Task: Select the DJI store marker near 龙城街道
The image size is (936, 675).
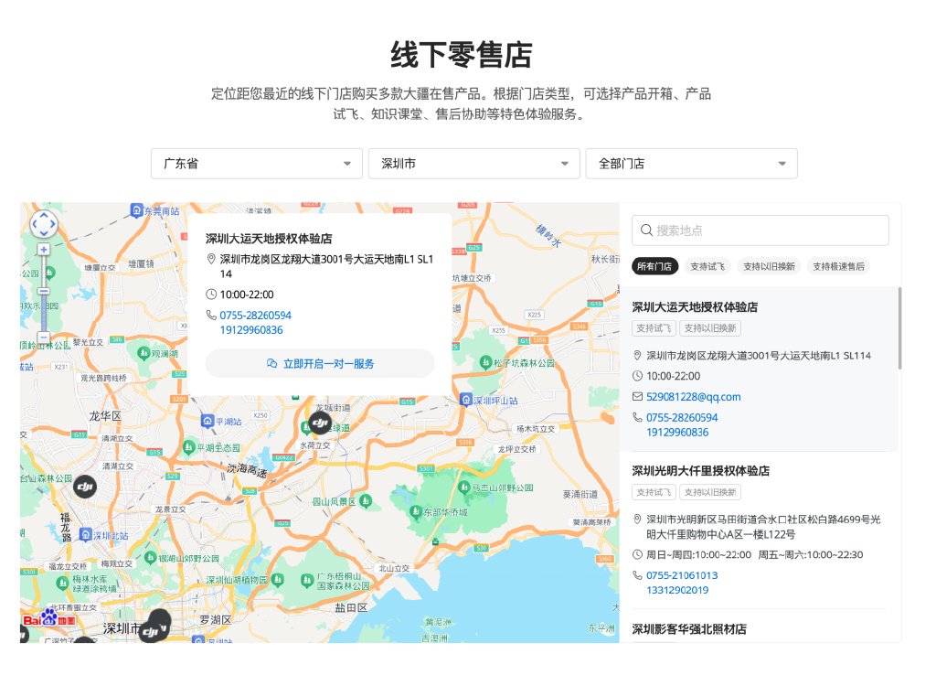Action: click(320, 423)
